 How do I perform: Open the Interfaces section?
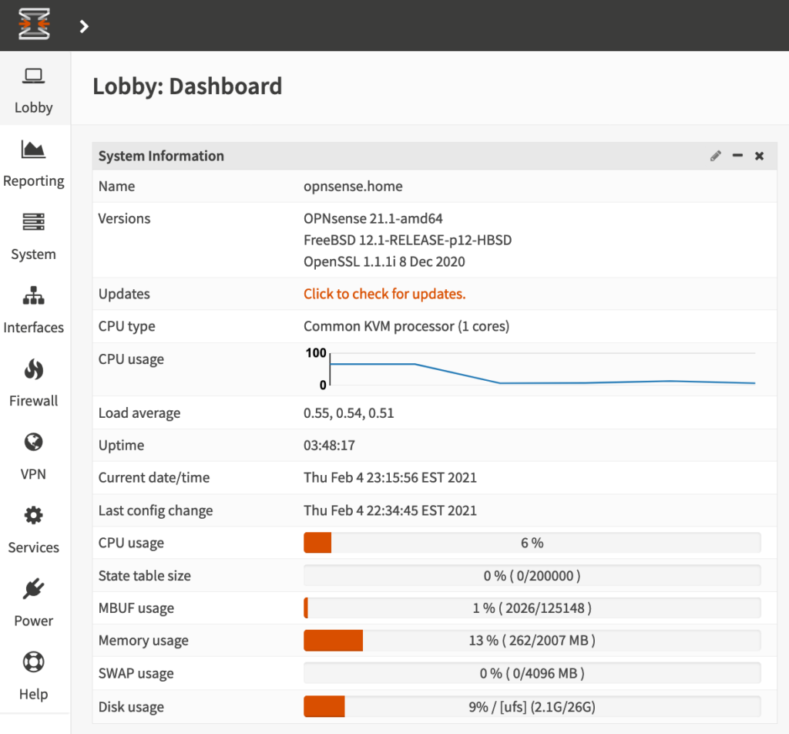point(34,310)
